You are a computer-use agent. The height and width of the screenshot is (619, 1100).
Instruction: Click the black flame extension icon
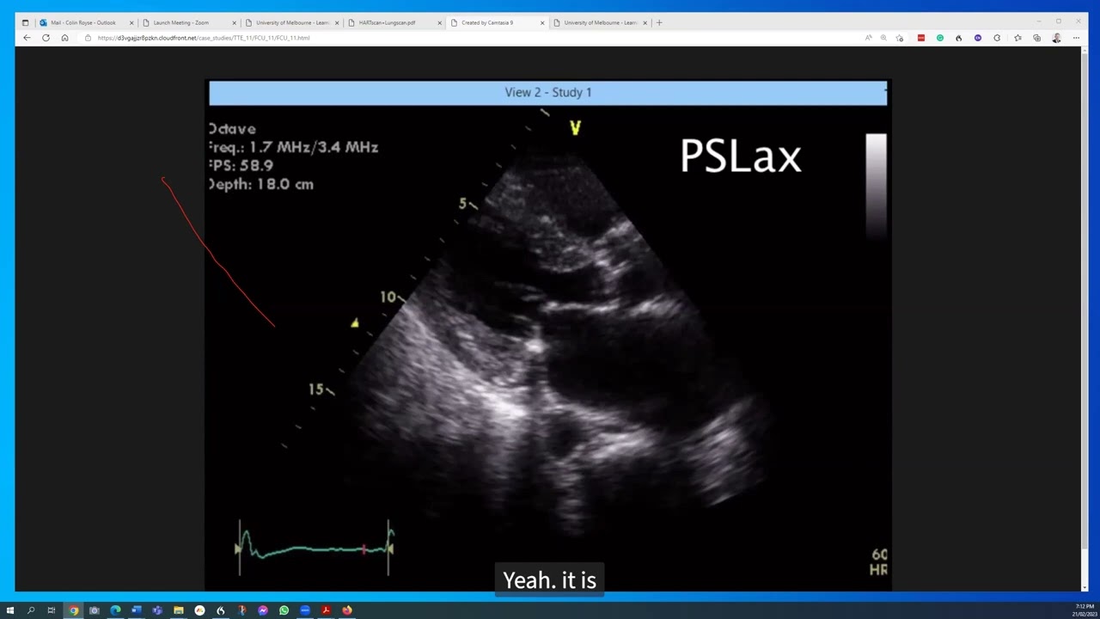pyautogui.click(x=959, y=38)
